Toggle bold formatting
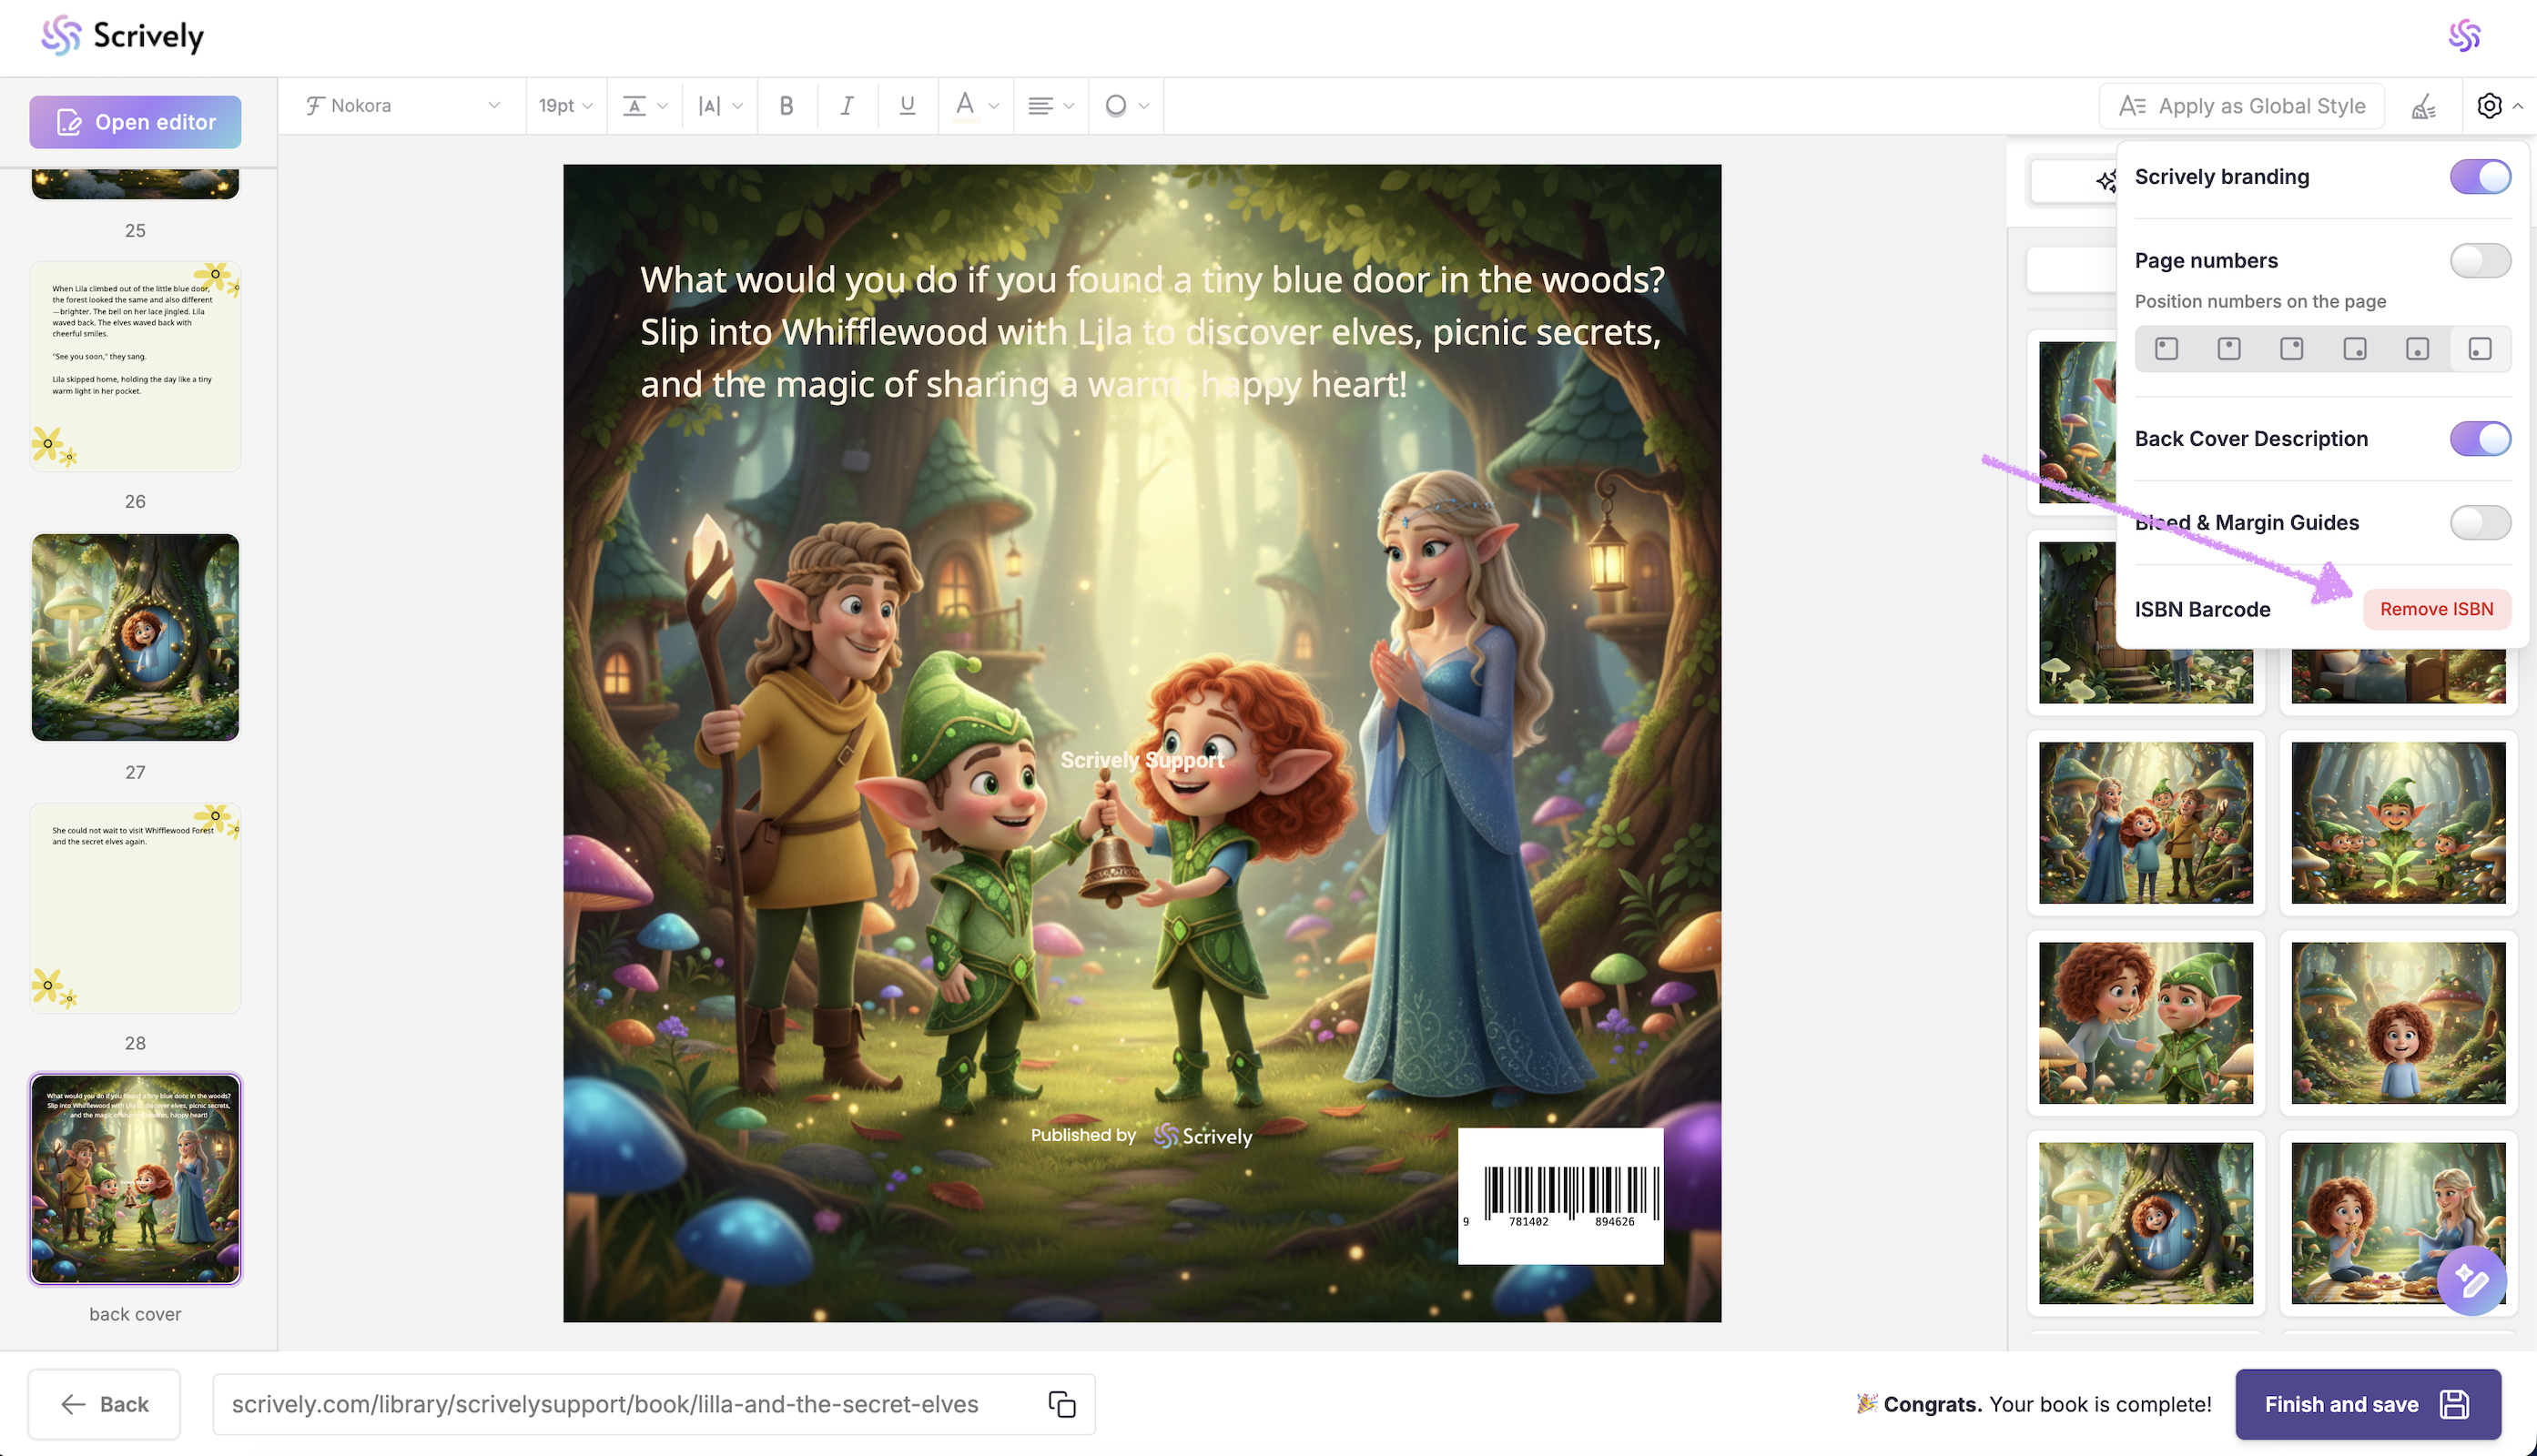This screenshot has height=1456, width=2537. point(786,106)
